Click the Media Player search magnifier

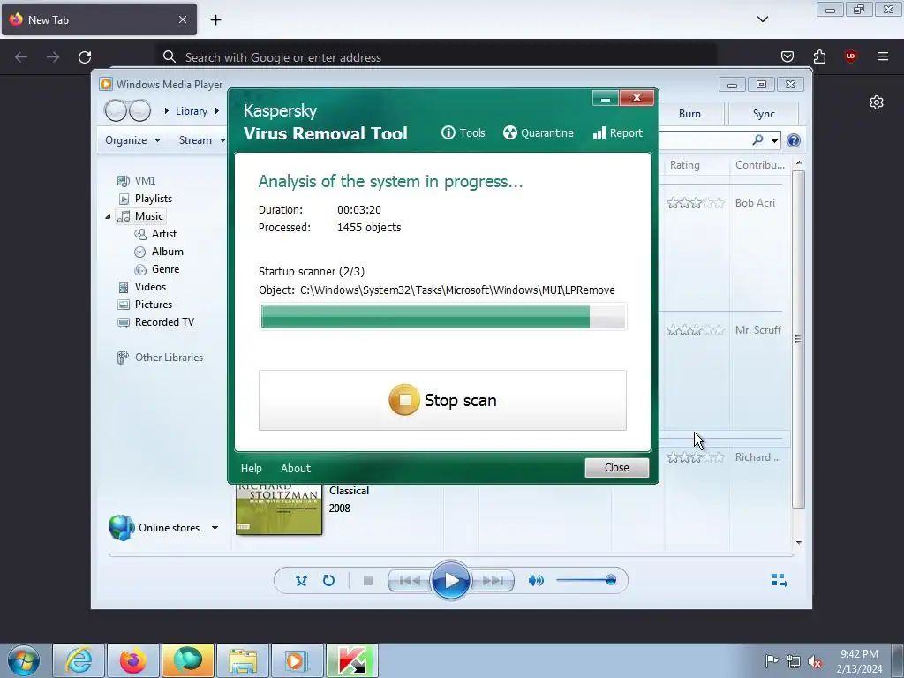tap(757, 140)
